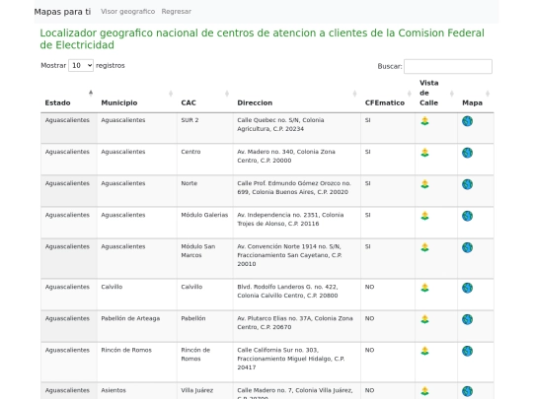
Task: Go to Mapas para ti home
Action: [62, 12]
